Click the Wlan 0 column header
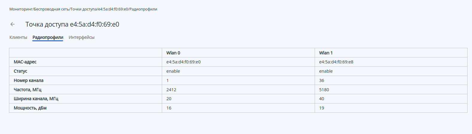This screenshot has width=472, height=134. click(173, 53)
